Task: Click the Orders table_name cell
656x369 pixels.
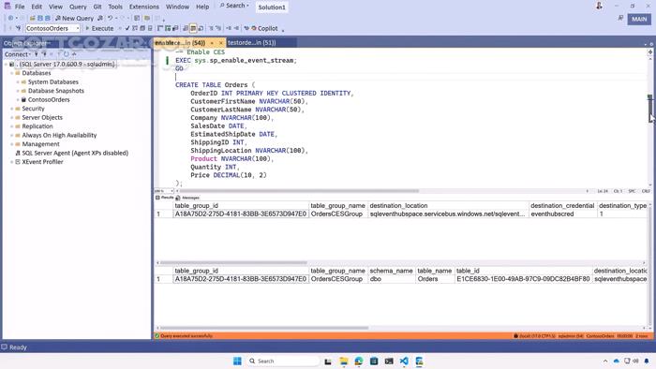Action: (x=435, y=279)
